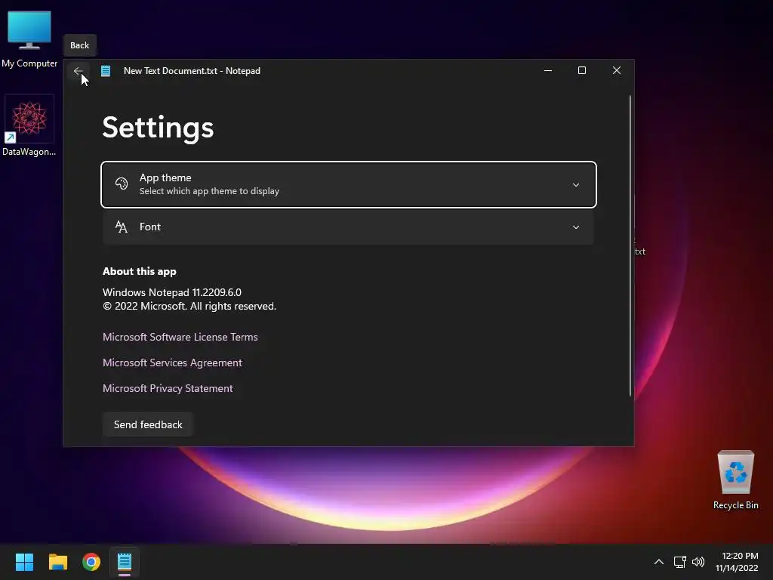The height and width of the screenshot is (580, 773).
Task: Launch Google Chrome from taskbar
Action: 91,562
